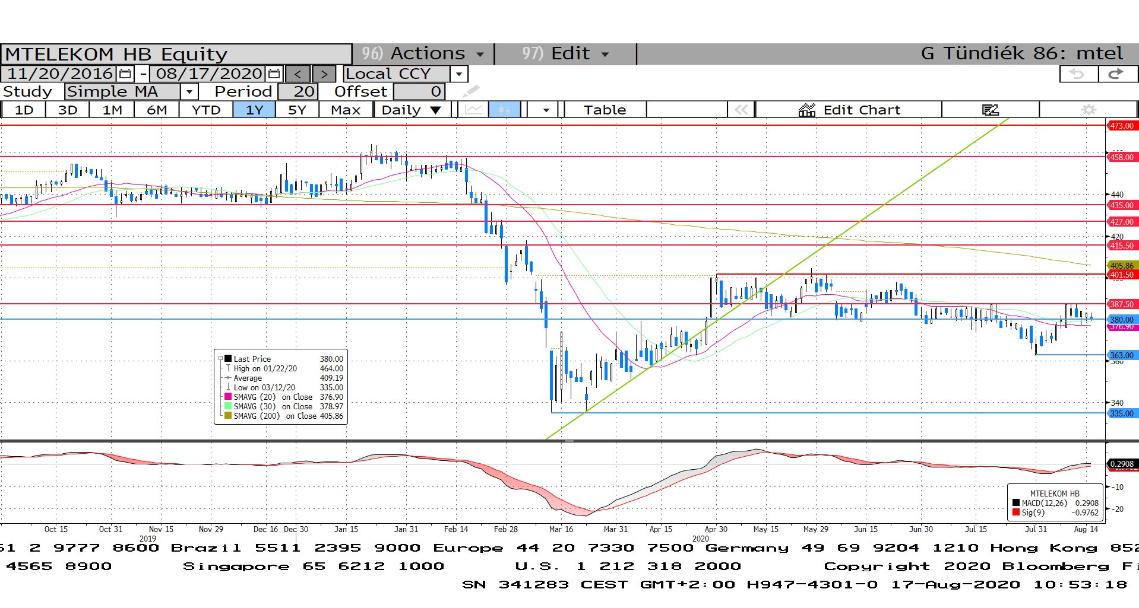Screen dimensions: 1139x608
Task: Click the end date field 08/17/2020
Action: point(209,74)
